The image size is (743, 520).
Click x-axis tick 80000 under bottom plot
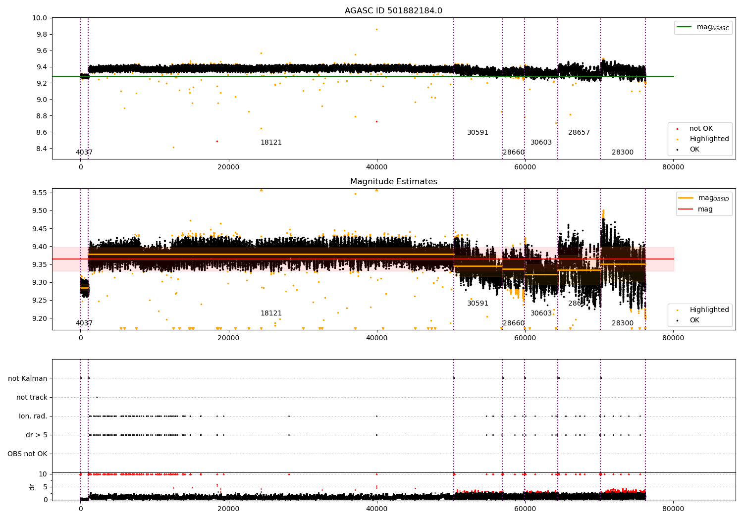click(673, 509)
